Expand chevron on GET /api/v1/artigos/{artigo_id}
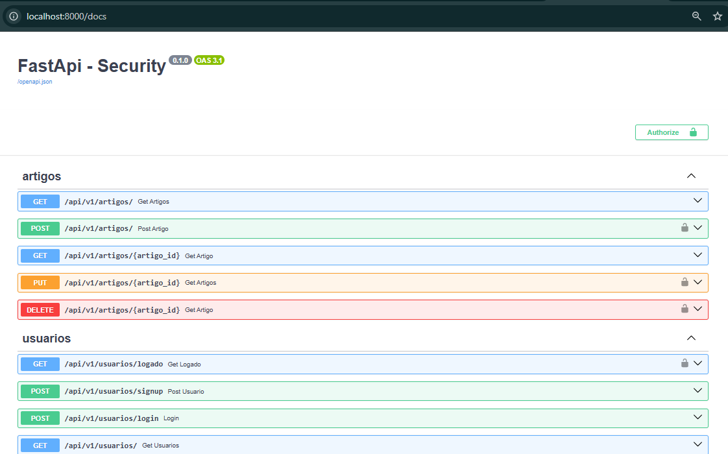Screen dimensions: 728x454 click(698, 255)
